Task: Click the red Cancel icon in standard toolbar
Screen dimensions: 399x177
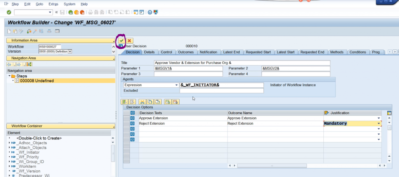Action: click(82, 12)
